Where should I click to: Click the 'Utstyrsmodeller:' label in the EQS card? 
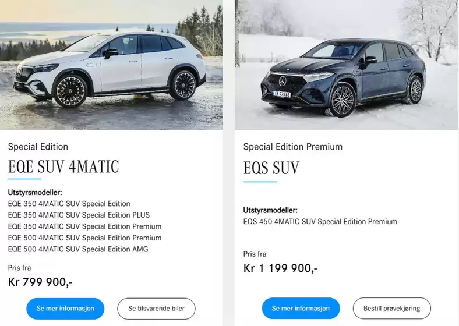270,210
